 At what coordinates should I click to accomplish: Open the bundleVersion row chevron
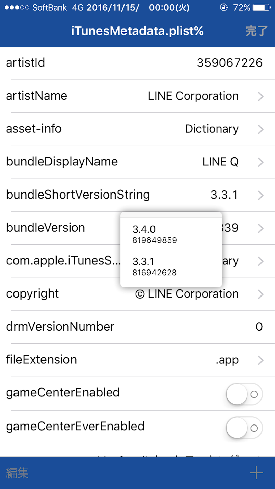tap(260, 228)
